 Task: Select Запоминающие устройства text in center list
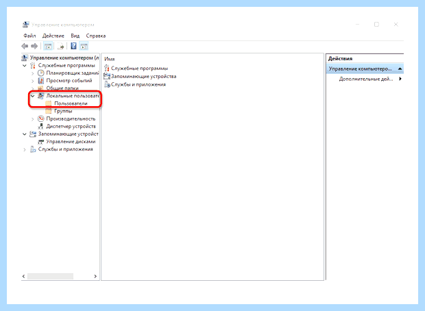click(x=144, y=77)
